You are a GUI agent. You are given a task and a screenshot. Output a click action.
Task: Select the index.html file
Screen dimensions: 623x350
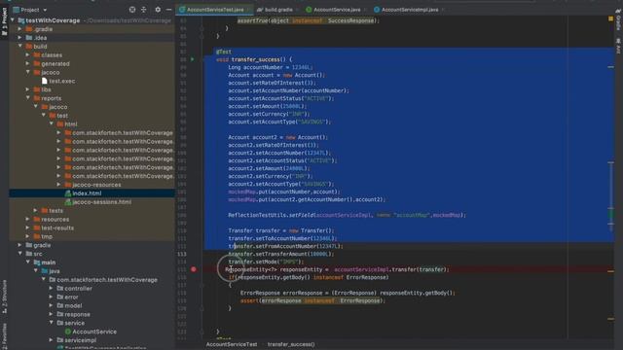click(83, 193)
